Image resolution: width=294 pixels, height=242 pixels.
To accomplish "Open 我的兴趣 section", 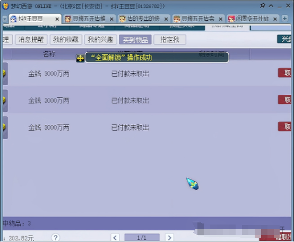I will click(100, 40).
